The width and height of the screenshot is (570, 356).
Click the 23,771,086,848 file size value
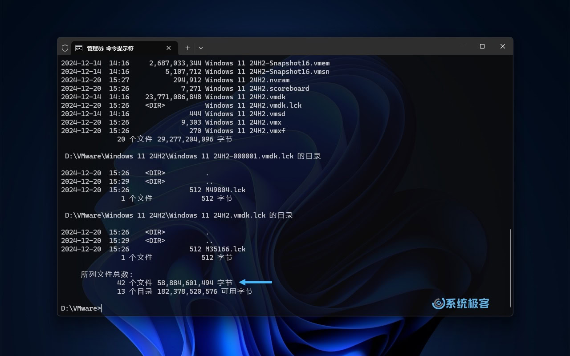[x=173, y=97]
